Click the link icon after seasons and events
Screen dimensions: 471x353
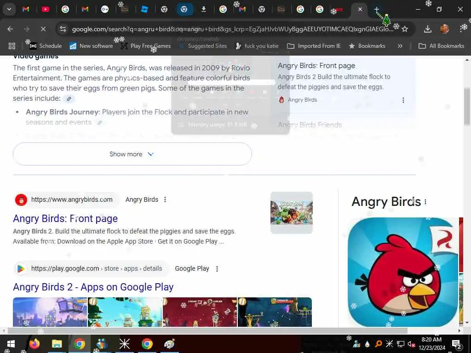(x=100, y=122)
